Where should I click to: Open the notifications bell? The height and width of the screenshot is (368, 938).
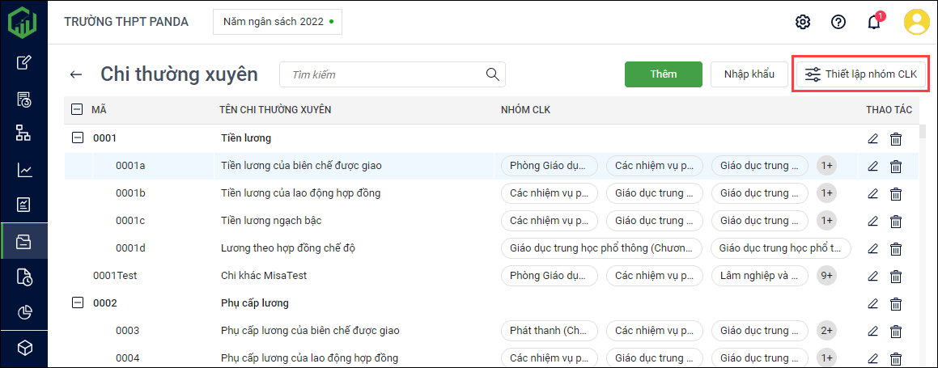click(x=874, y=22)
